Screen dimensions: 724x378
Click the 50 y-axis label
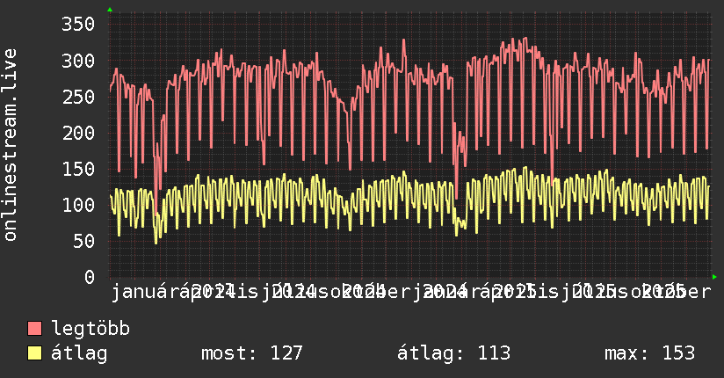coord(84,241)
